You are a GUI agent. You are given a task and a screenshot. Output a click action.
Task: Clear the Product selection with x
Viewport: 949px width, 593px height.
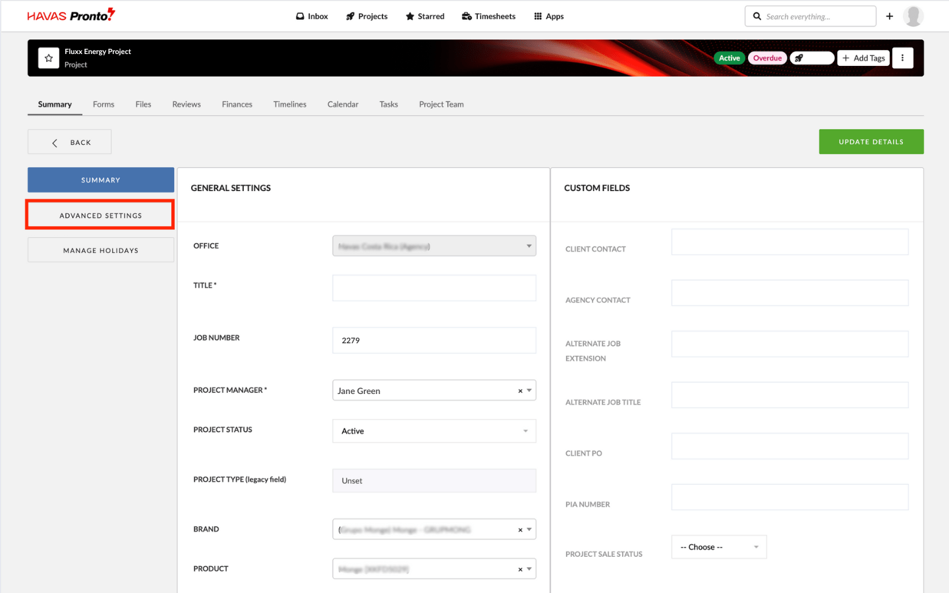pos(520,569)
